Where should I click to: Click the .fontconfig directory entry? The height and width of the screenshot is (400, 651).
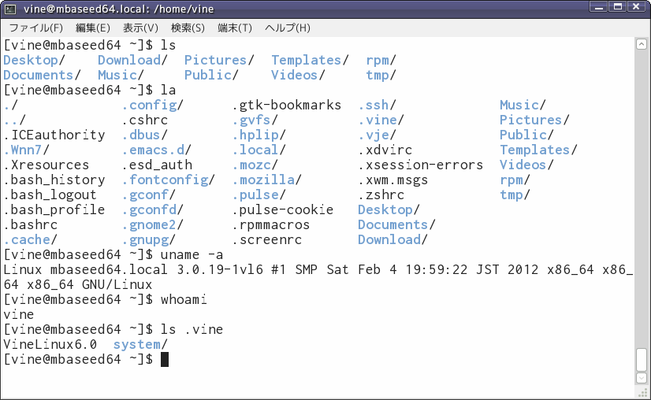[168, 180]
